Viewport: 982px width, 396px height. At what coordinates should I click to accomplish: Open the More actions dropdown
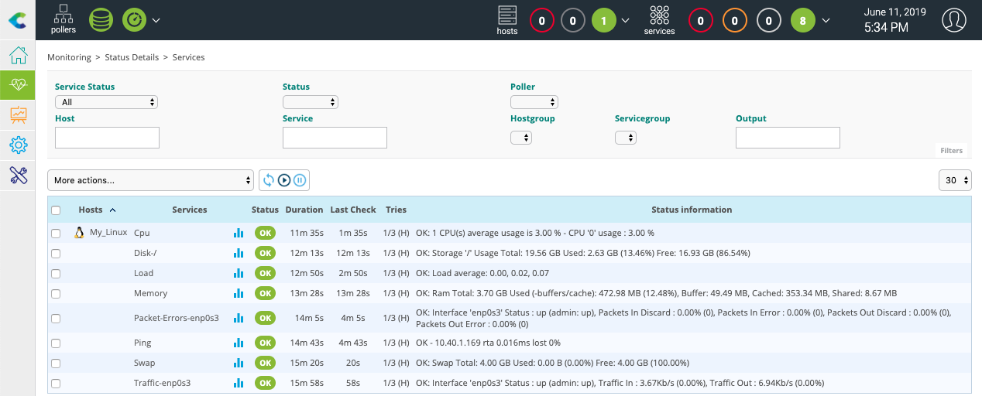pos(150,180)
